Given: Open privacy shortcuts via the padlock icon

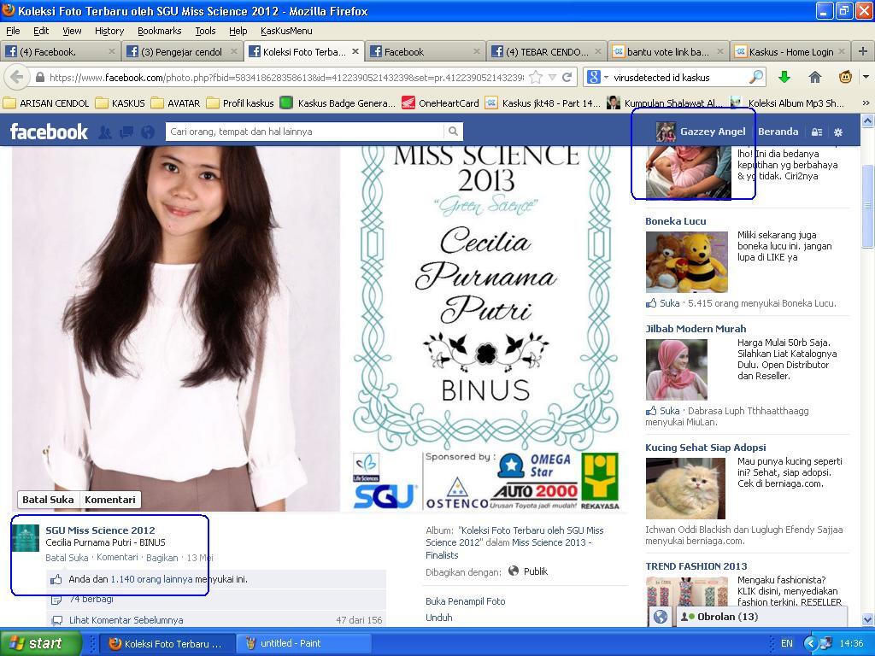Looking at the screenshot, I should tap(817, 132).
